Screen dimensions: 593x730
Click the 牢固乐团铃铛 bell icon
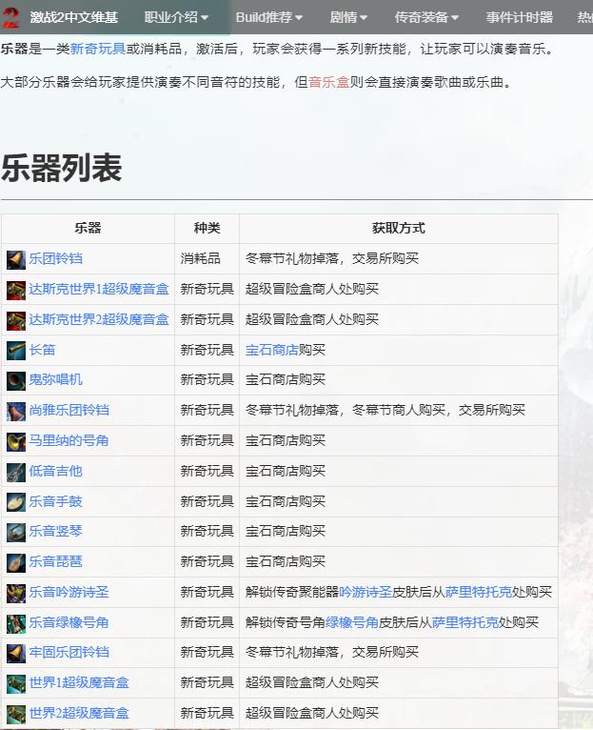point(16,653)
